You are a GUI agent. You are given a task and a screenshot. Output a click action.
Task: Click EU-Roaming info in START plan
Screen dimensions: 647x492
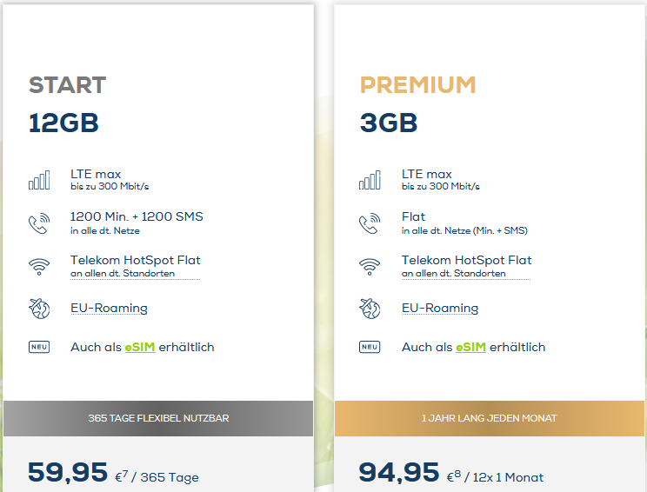(109, 308)
